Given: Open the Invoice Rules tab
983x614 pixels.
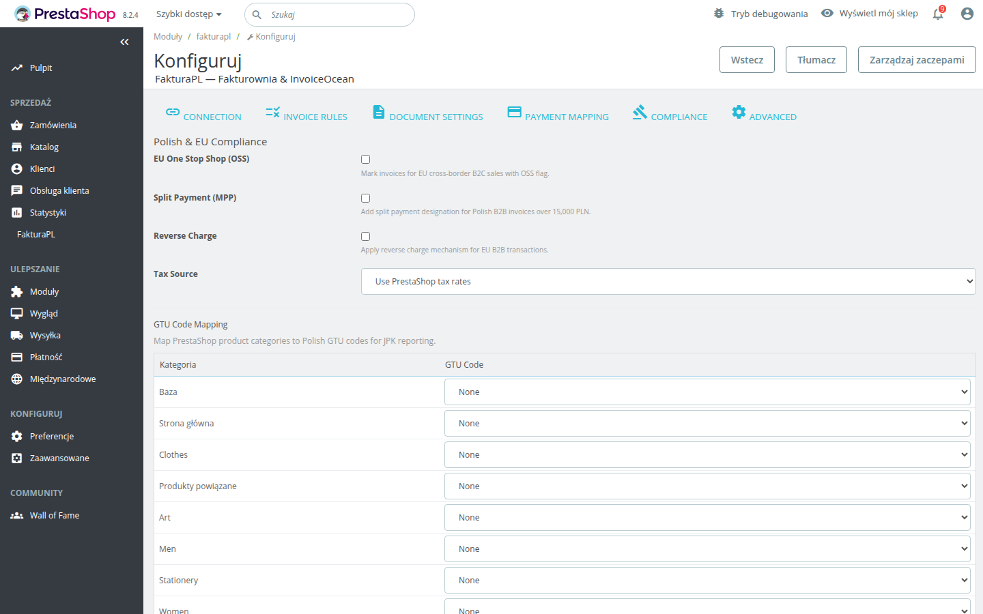Looking at the screenshot, I should [x=307, y=114].
